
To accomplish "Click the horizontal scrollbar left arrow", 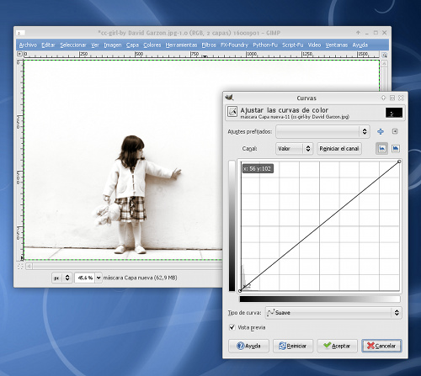I will click(x=29, y=266).
